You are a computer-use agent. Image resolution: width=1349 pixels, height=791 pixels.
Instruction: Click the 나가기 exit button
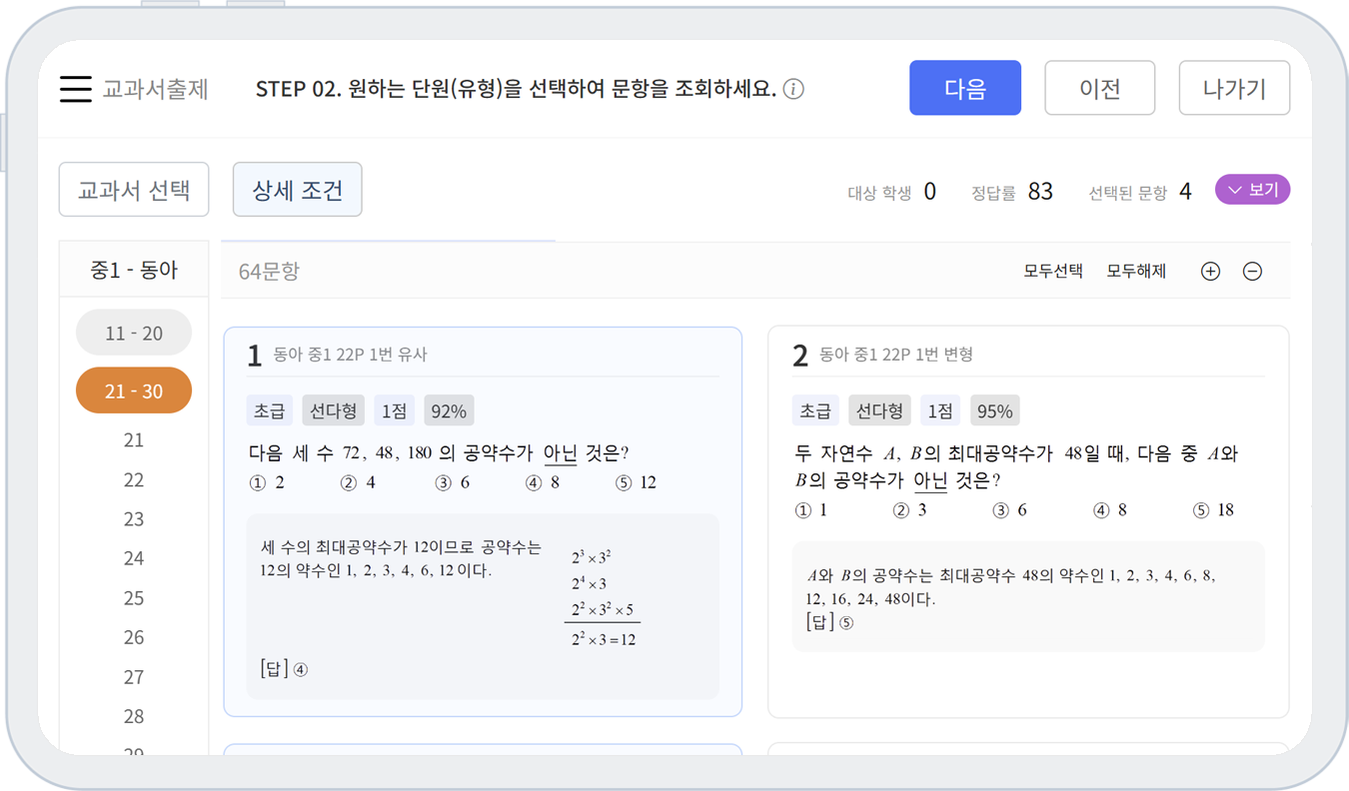(x=1234, y=89)
